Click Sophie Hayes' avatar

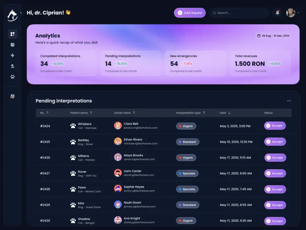pyautogui.click(x=118, y=188)
